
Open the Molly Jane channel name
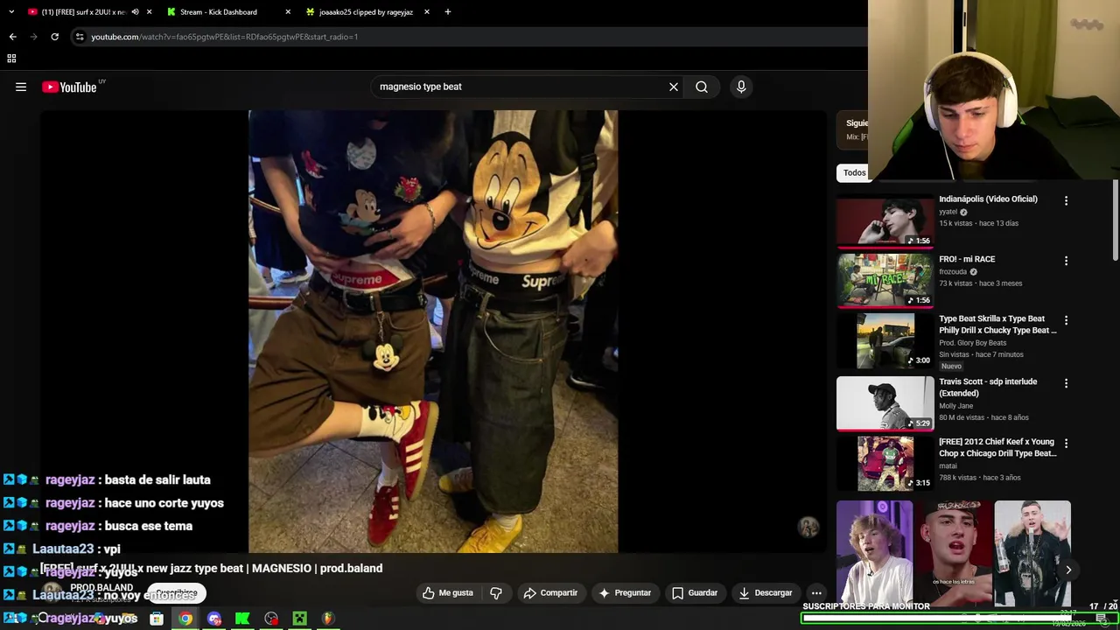(x=957, y=406)
